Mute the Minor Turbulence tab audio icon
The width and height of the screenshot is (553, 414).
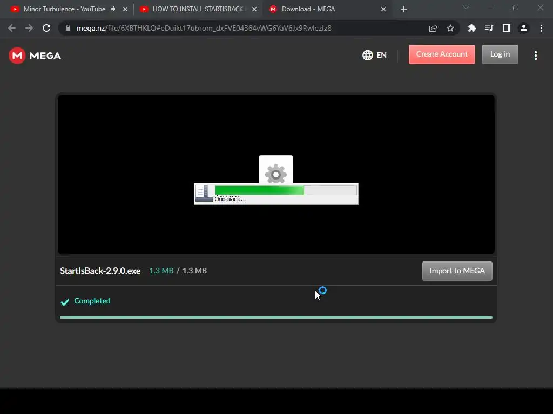(x=113, y=9)
